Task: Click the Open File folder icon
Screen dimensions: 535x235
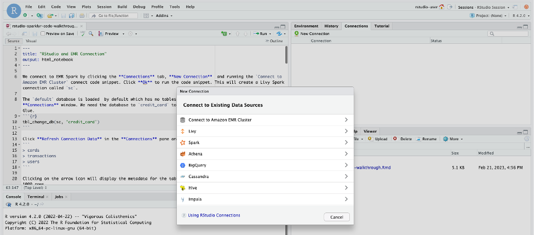Action: point(50,15)
